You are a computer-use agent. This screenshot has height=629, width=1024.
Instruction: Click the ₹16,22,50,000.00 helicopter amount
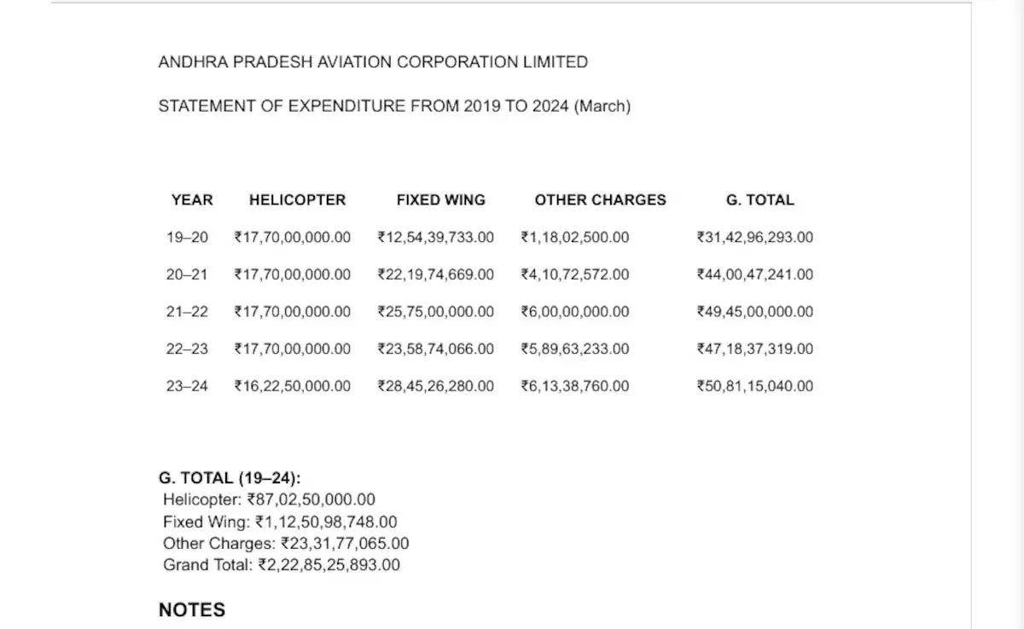[x=292, y=386]
